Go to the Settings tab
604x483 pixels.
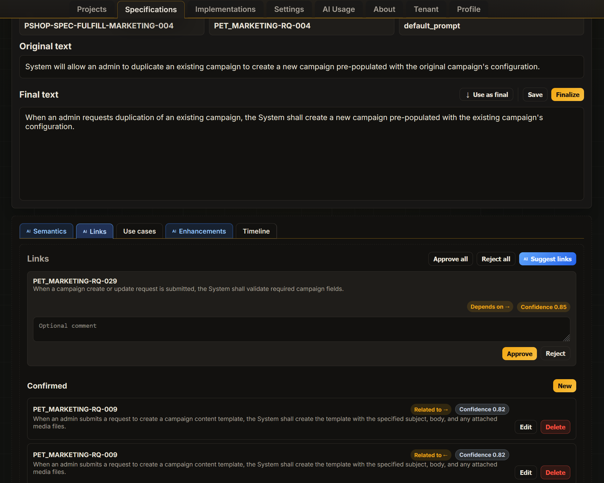point(289,9)
